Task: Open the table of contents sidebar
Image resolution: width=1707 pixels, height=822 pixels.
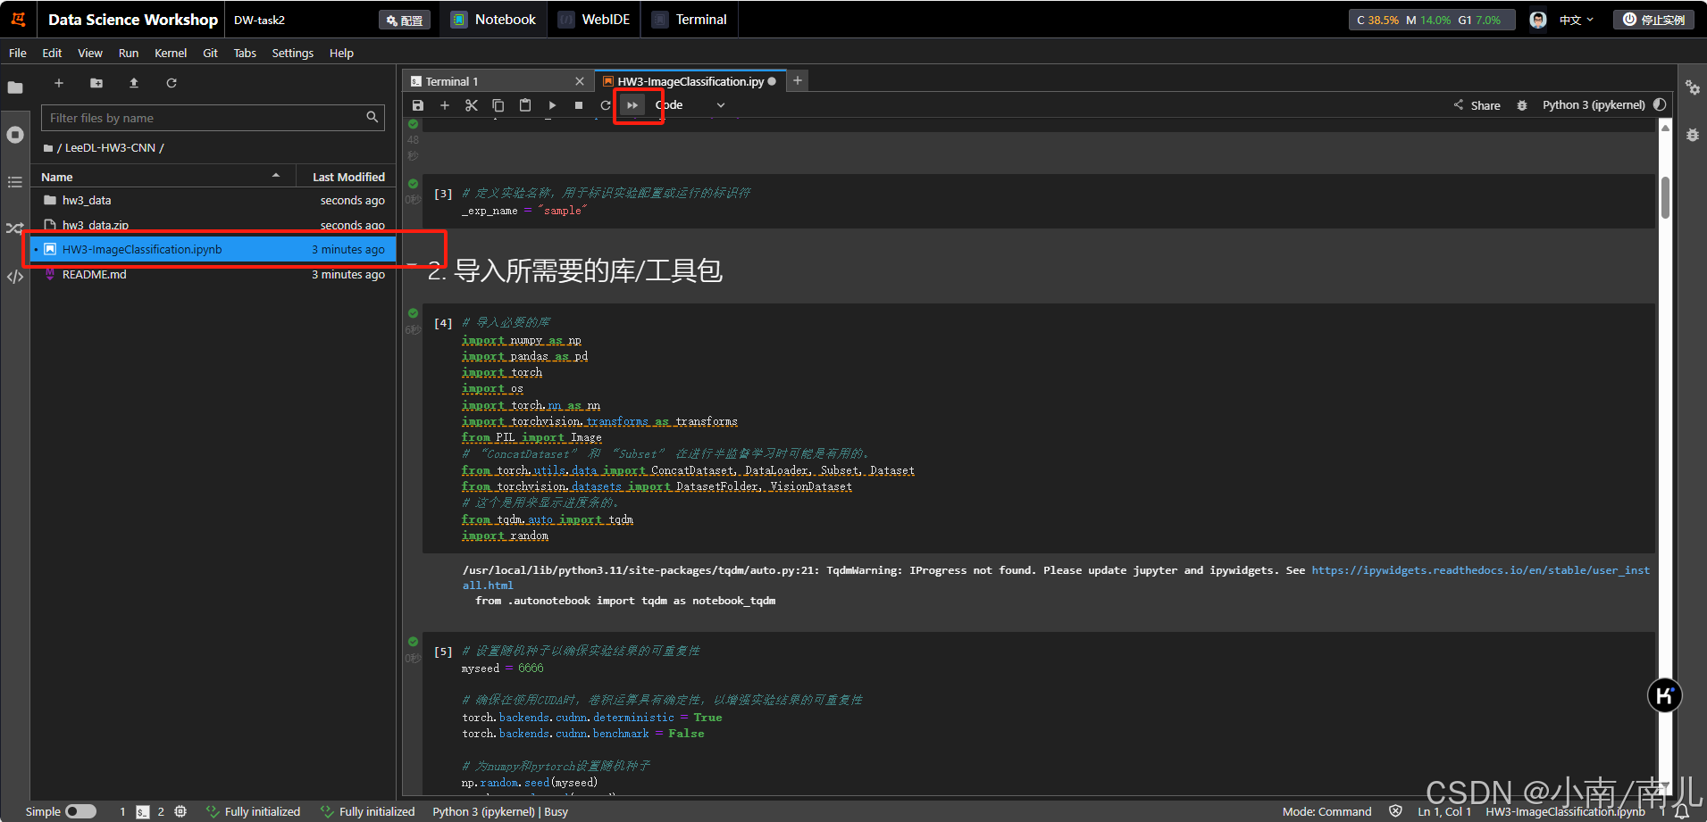Action: pos(15,182)
